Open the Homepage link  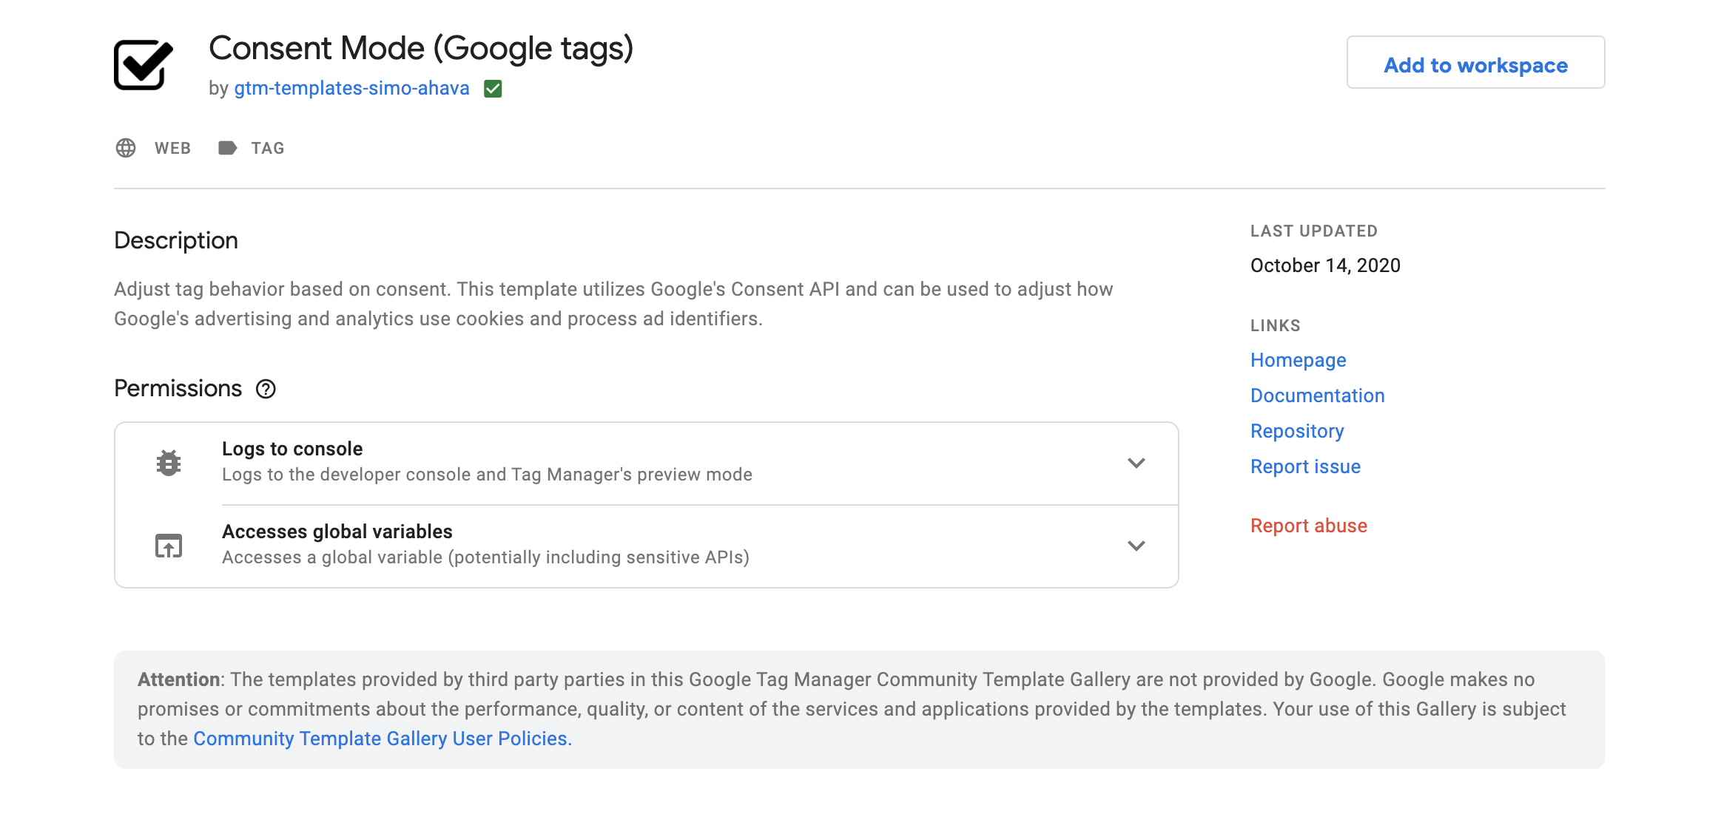(1299, 360)
